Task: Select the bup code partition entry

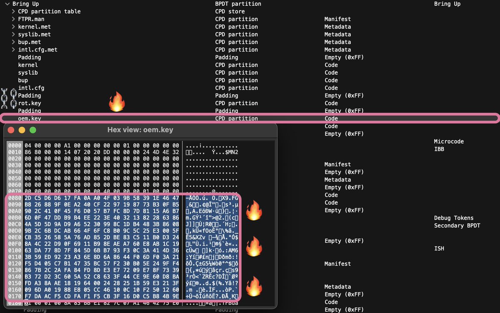Action: click(x=23, y=80)
